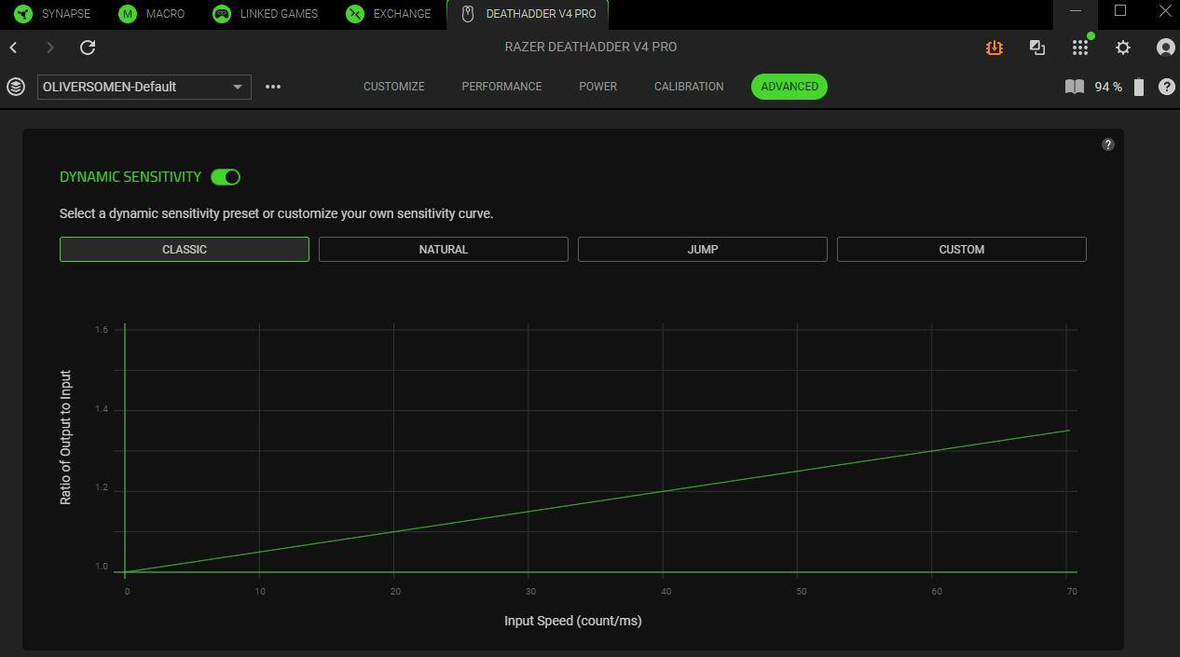Open the user guide book icon

click(1074, 87)
